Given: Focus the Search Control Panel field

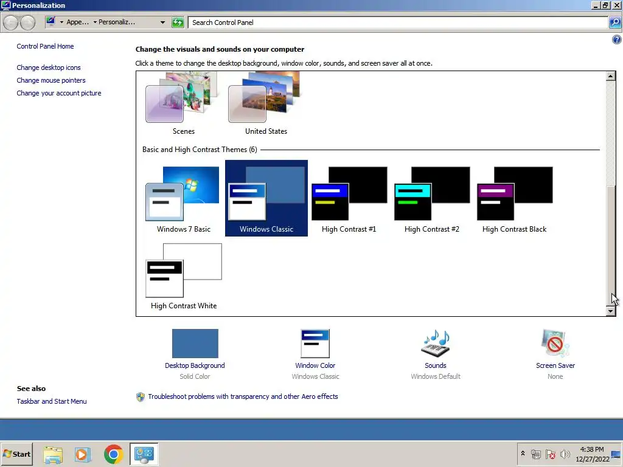Looking at the screenshot, I should pos(398,22).
